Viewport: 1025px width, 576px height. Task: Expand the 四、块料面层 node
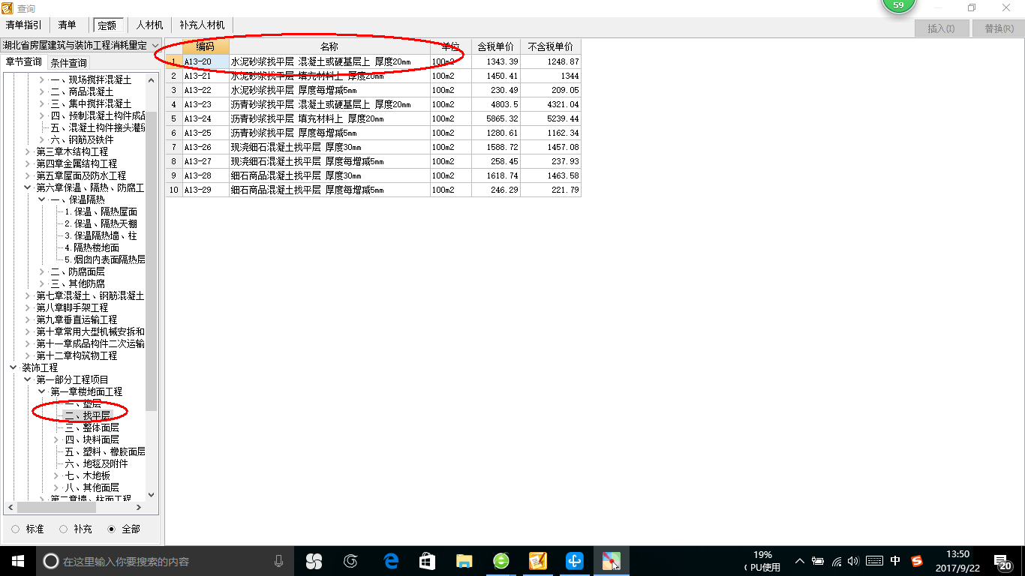56,439
